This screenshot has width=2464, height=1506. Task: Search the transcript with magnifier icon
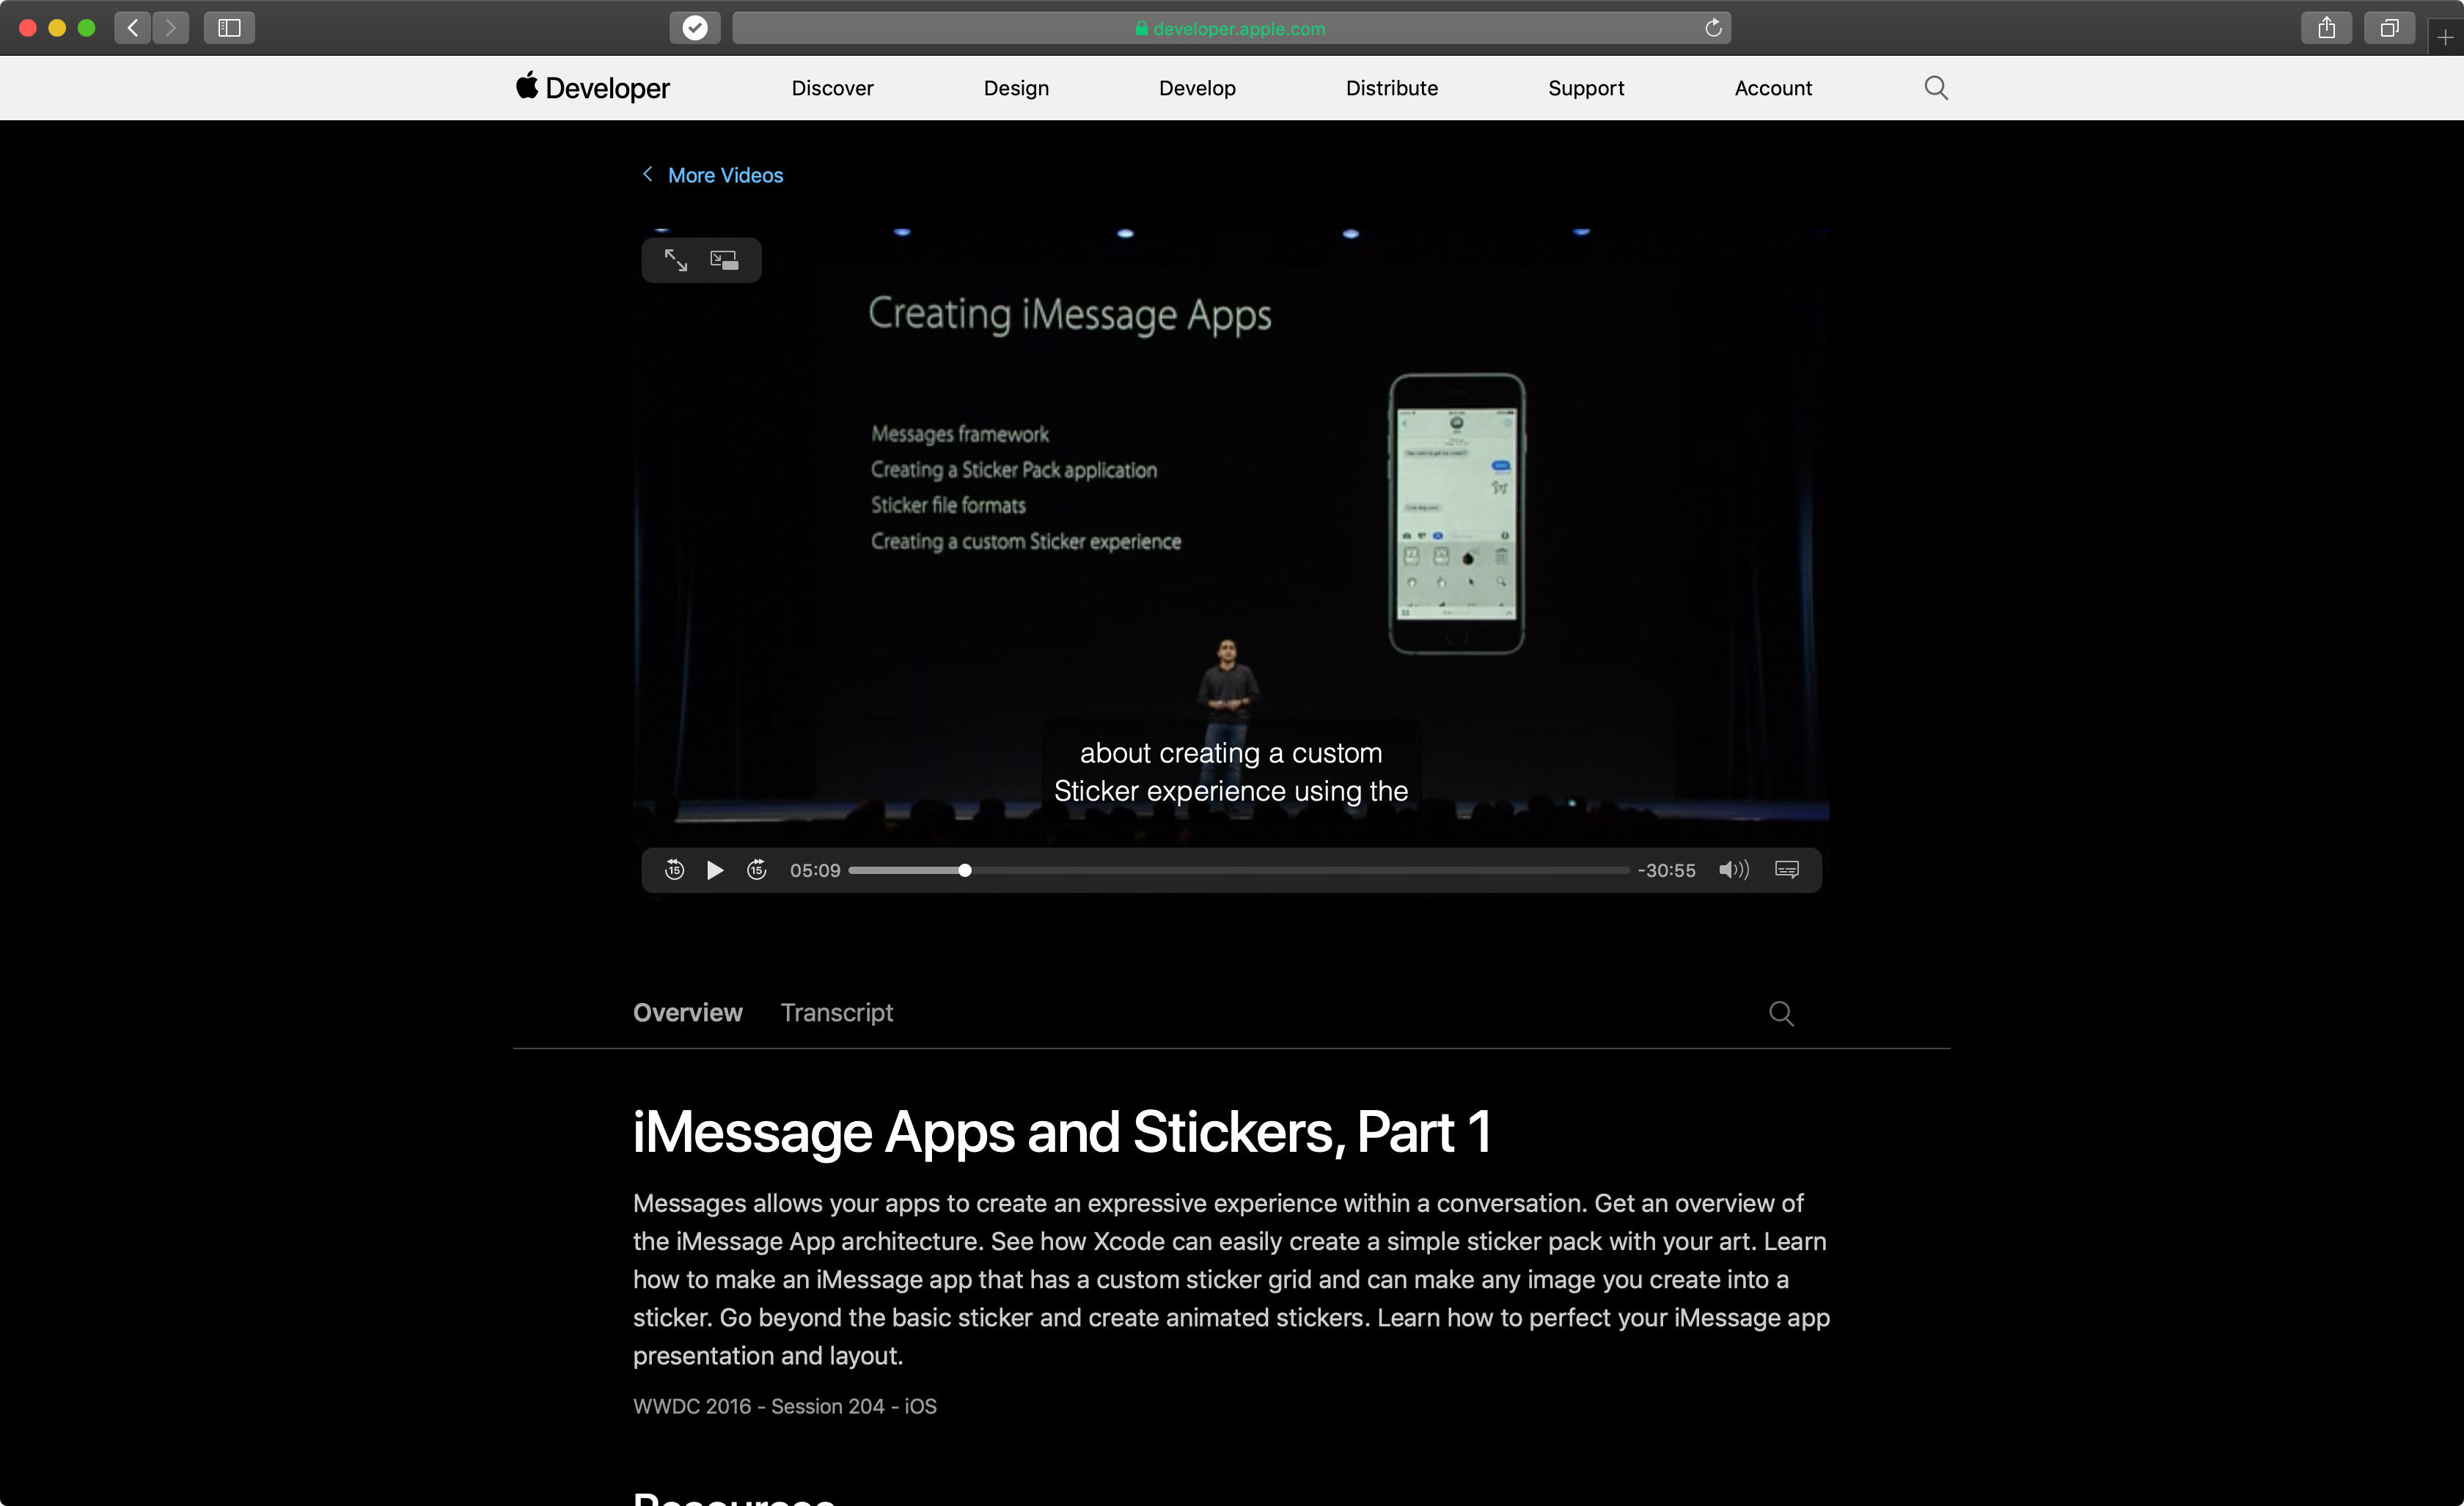point(1780,1013)
